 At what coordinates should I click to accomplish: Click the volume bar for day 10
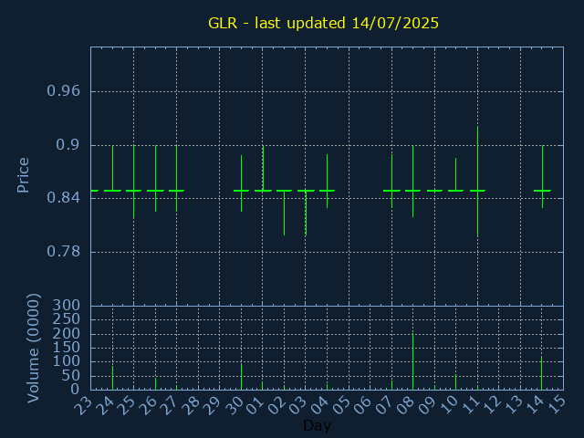pyautogui.click(x=455, y=382)
